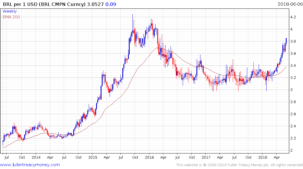Click the 2018 time axis label

point(262,157)
